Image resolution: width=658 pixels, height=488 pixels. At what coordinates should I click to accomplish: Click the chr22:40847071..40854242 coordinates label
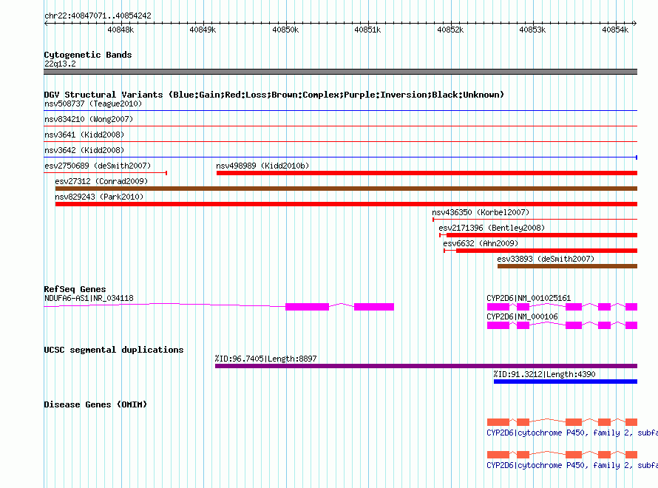[x=98, y=16]
